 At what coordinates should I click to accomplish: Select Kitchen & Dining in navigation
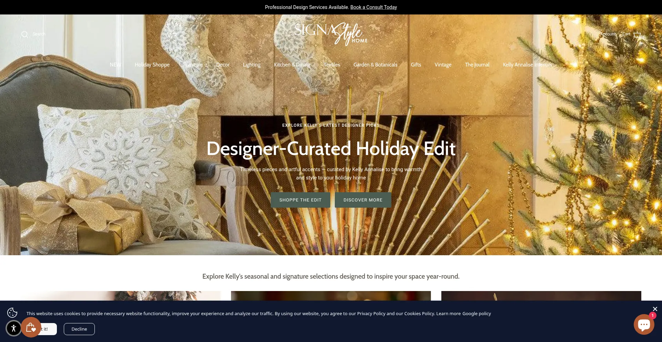(292, 65)
